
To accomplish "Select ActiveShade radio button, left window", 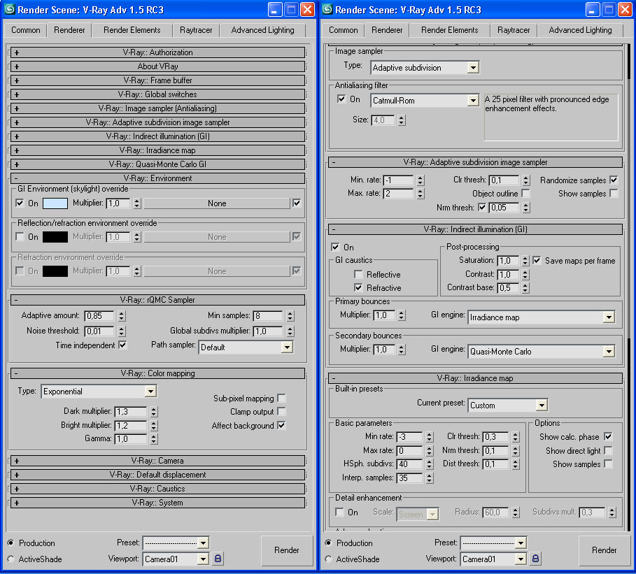I will point(11,559).
